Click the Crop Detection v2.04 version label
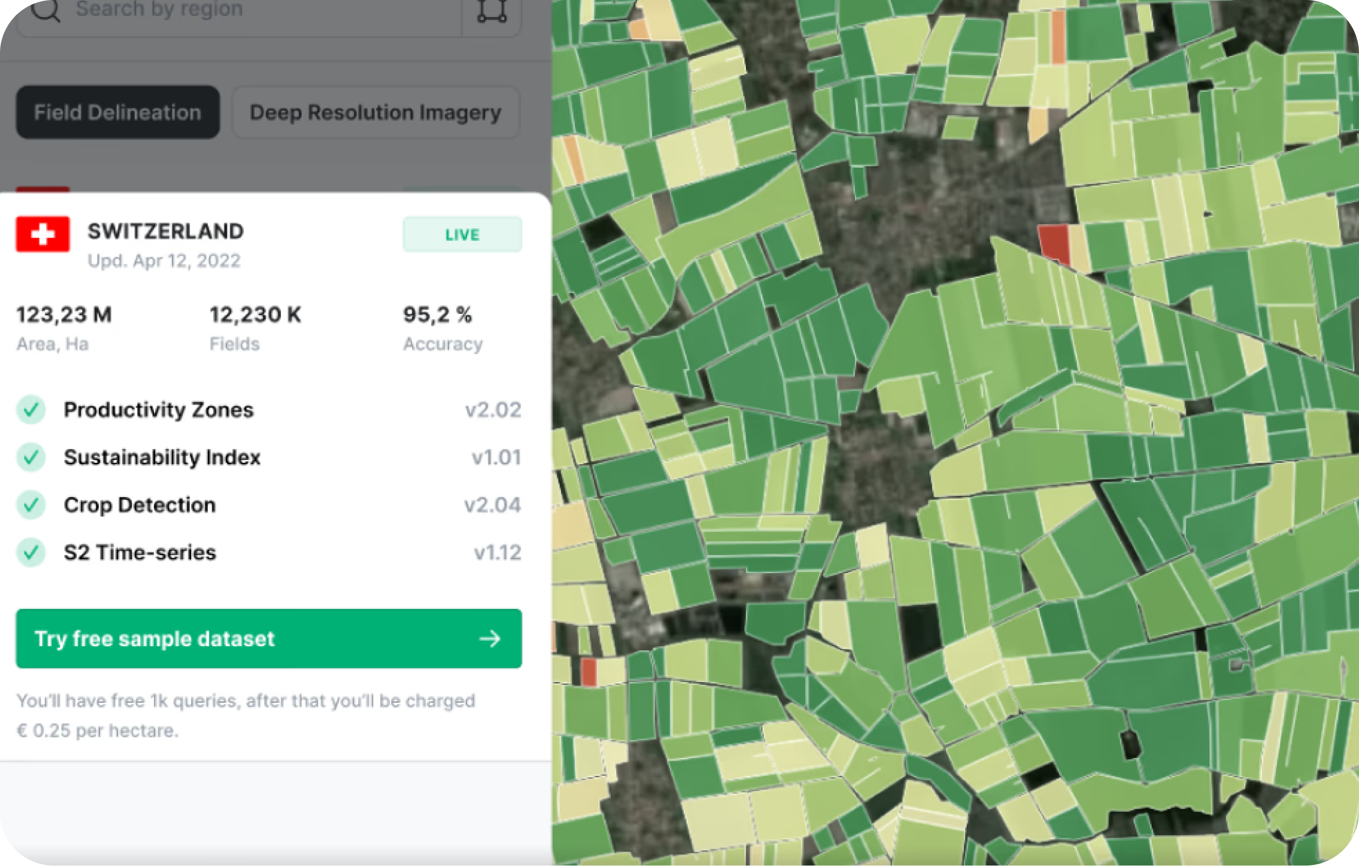1359x866 pixels. pyautogui.click(x=492, y=505)
